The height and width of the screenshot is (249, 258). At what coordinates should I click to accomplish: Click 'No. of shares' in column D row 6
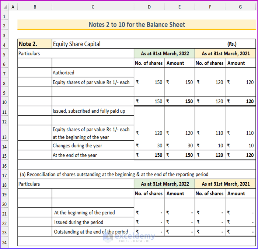[x=149, y=63]
